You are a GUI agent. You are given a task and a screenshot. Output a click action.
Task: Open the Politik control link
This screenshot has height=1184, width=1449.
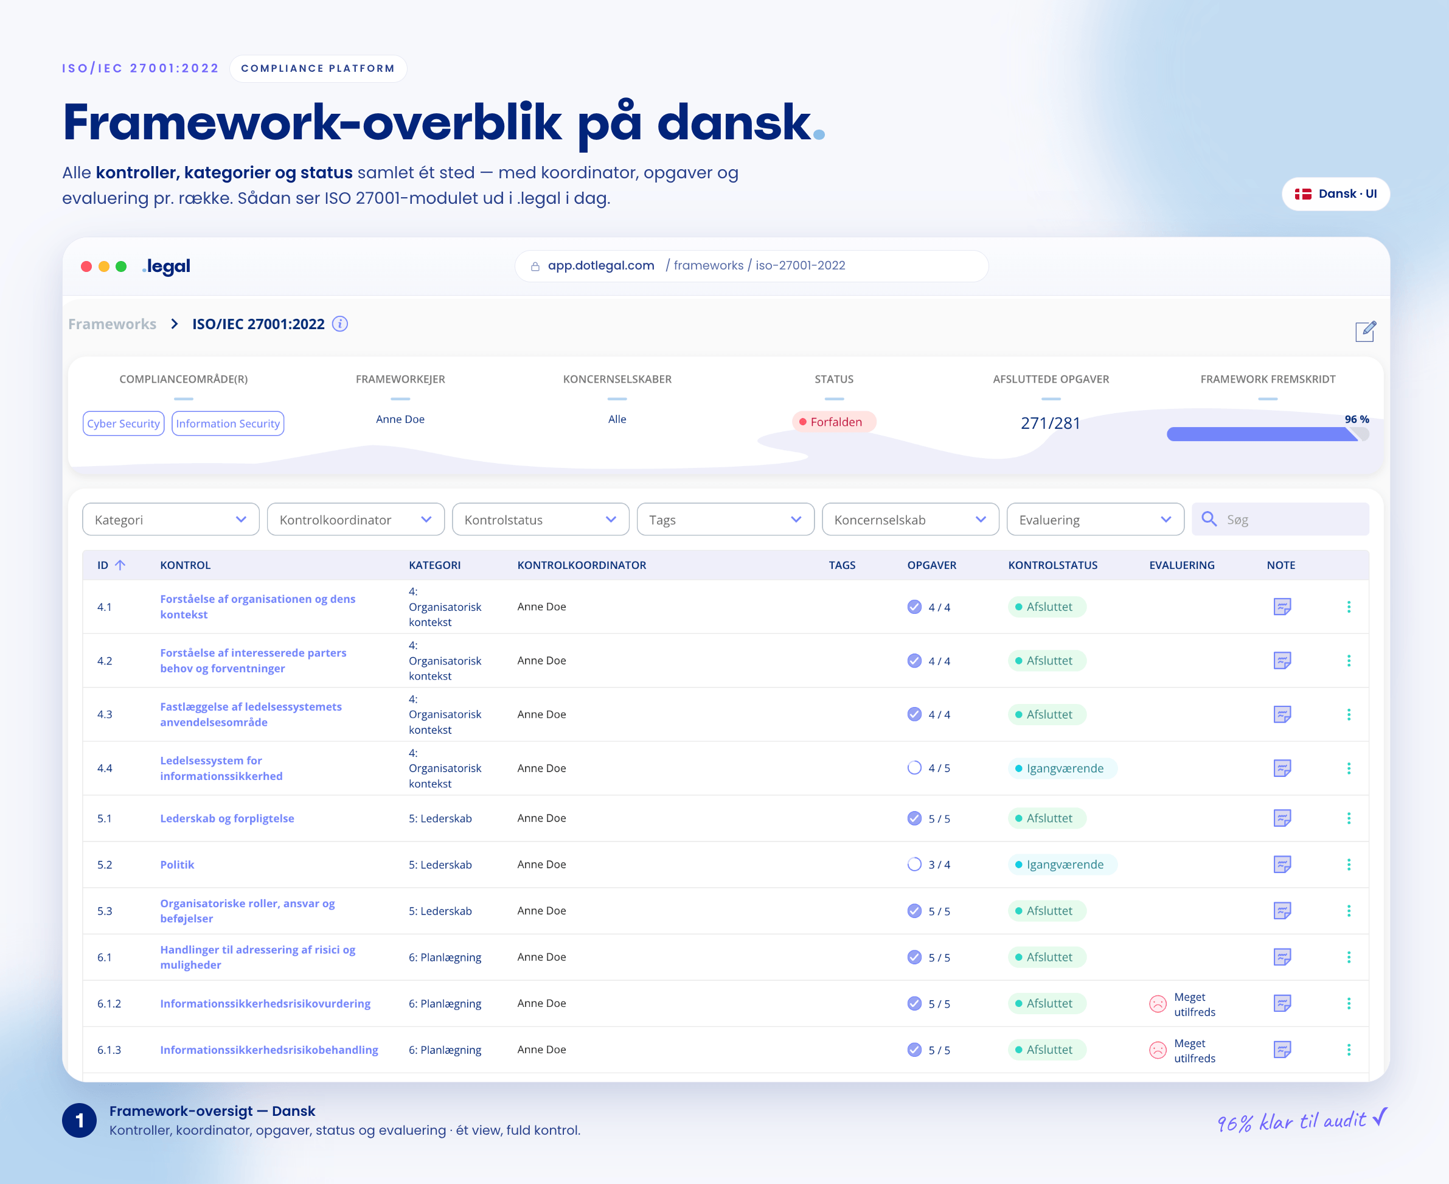tap(176, 864)
